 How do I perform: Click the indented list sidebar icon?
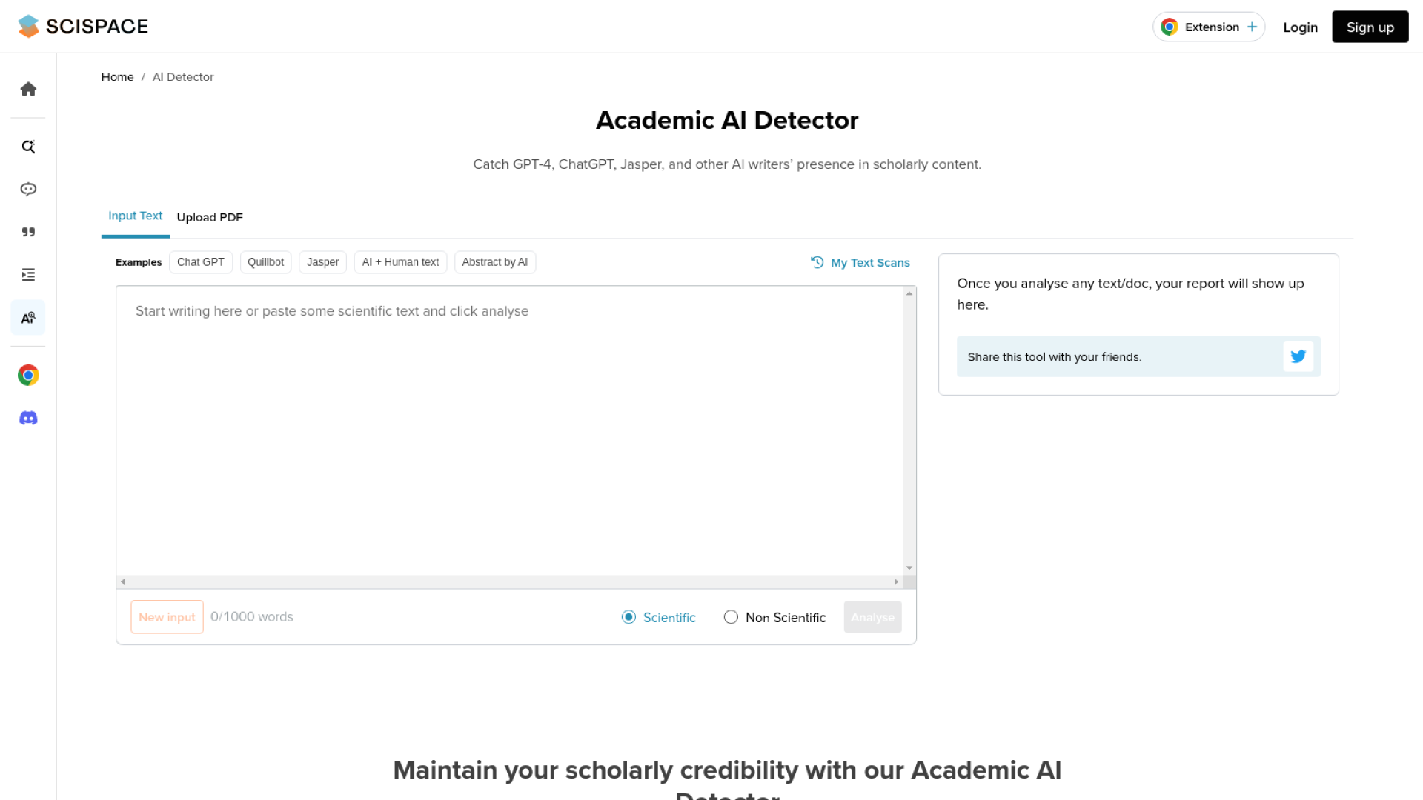[x=28, y=275]
